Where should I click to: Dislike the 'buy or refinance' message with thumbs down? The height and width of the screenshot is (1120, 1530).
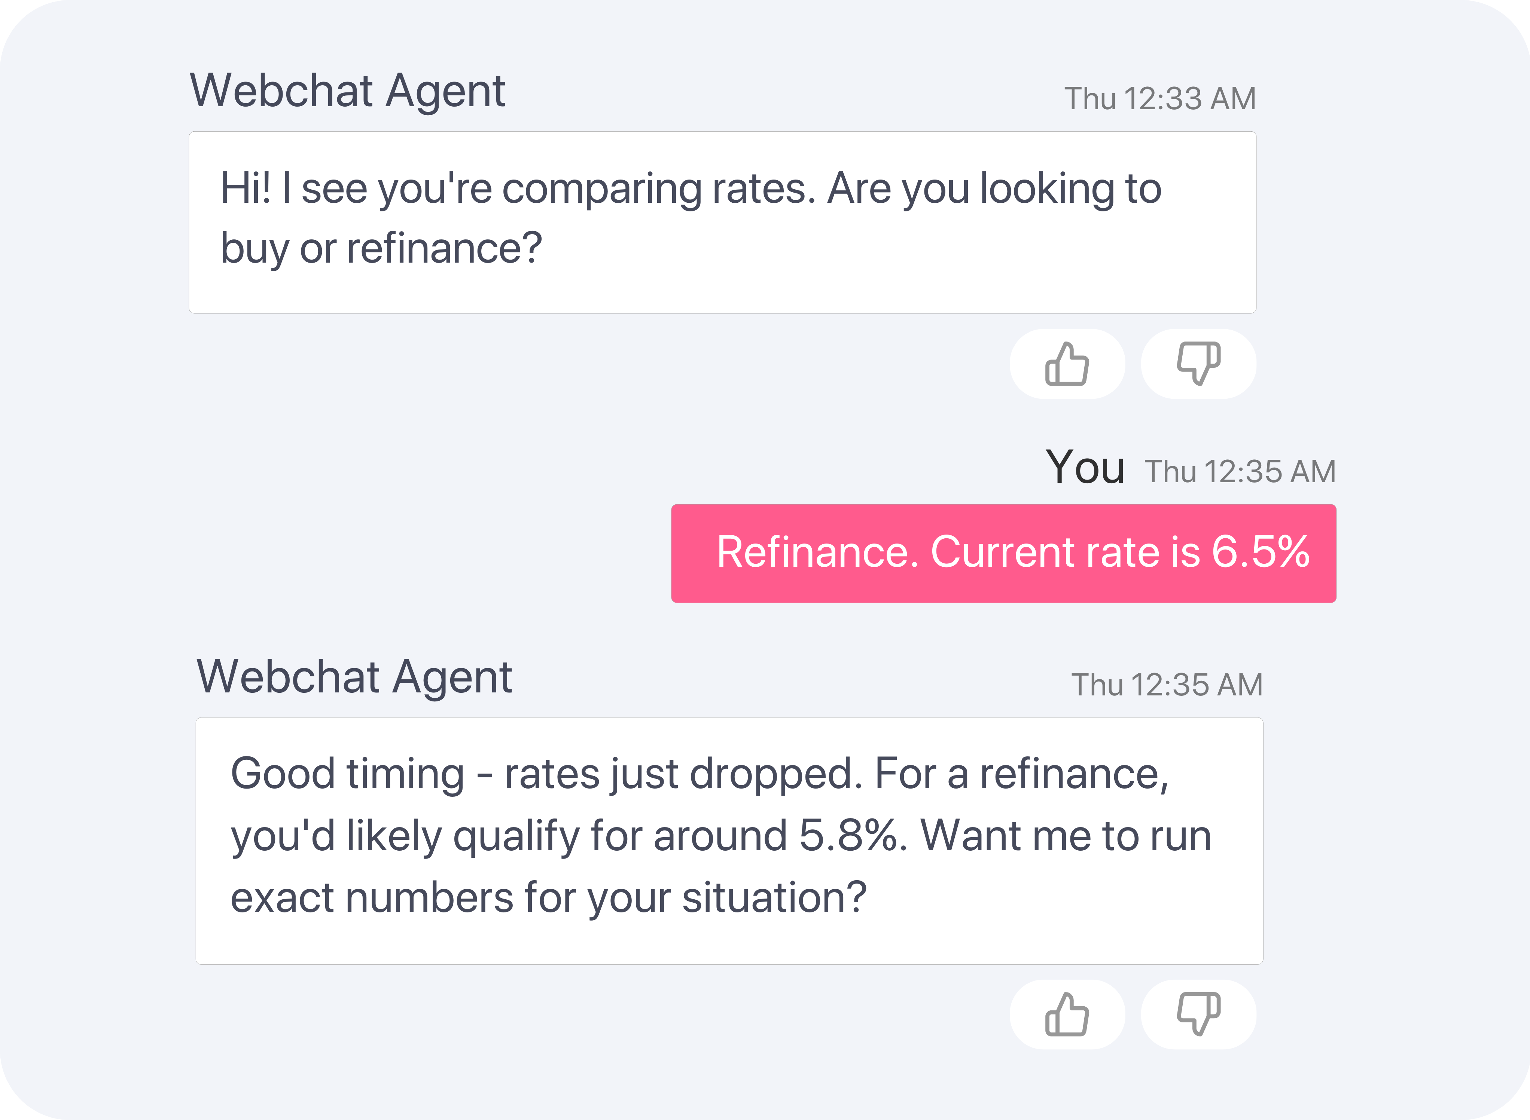(x=1198, y=364)
